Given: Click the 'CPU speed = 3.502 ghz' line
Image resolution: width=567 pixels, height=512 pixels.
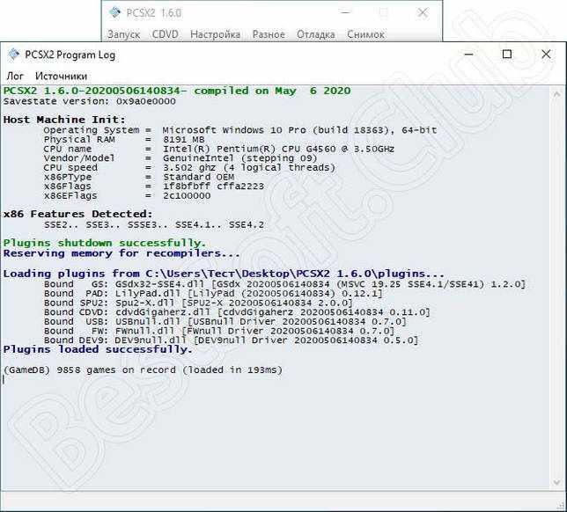Looking at the screenshot, I should click(189, 168).
